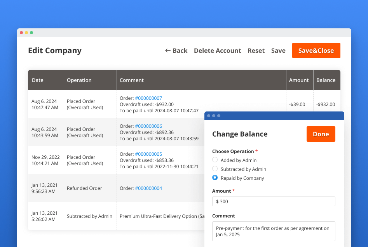
Task: Choose the "Repaid by Company" operation
Action: 215,178
